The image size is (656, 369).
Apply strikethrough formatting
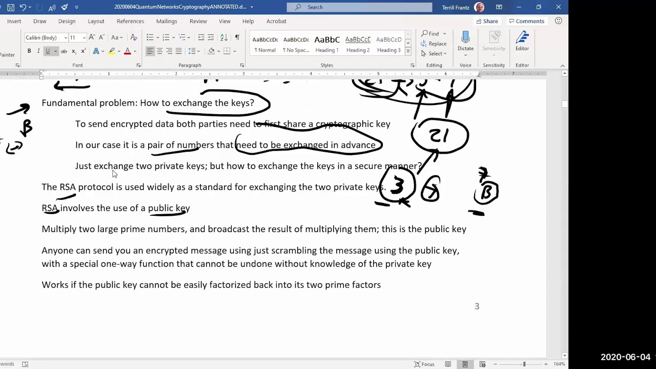tap(64, 51)
